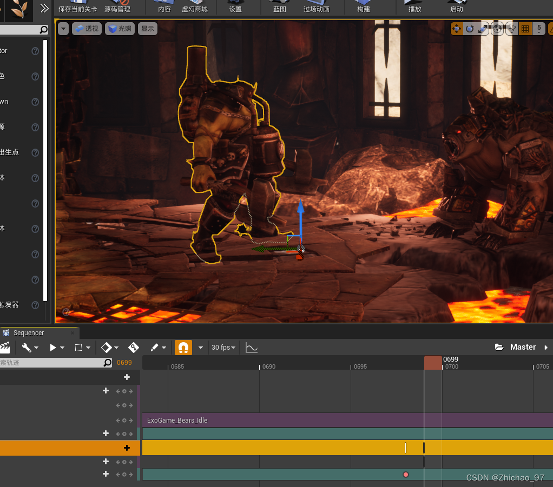
Task: Expand the viewport options arrow menu
Action: [63, 29]
